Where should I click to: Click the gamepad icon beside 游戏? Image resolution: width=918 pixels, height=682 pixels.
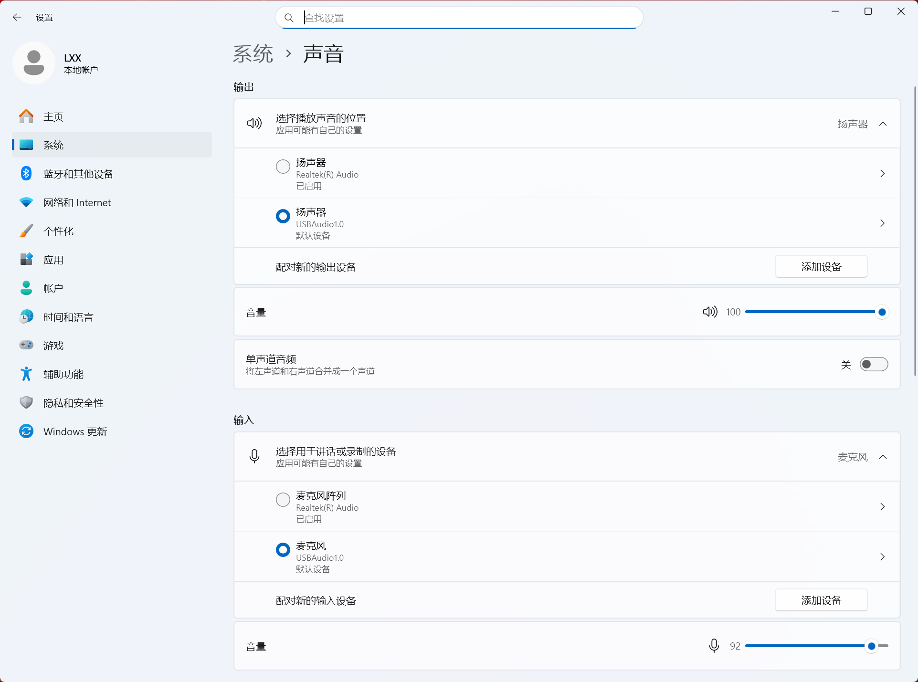coord(26,345)
